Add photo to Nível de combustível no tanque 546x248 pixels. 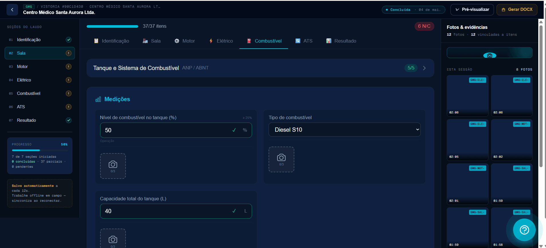113,166
